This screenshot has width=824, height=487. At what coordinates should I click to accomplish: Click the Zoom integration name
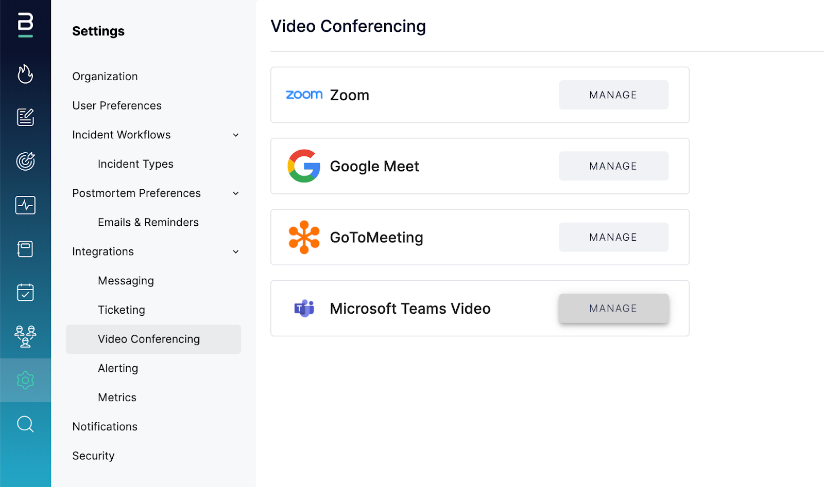click(350, 95)
